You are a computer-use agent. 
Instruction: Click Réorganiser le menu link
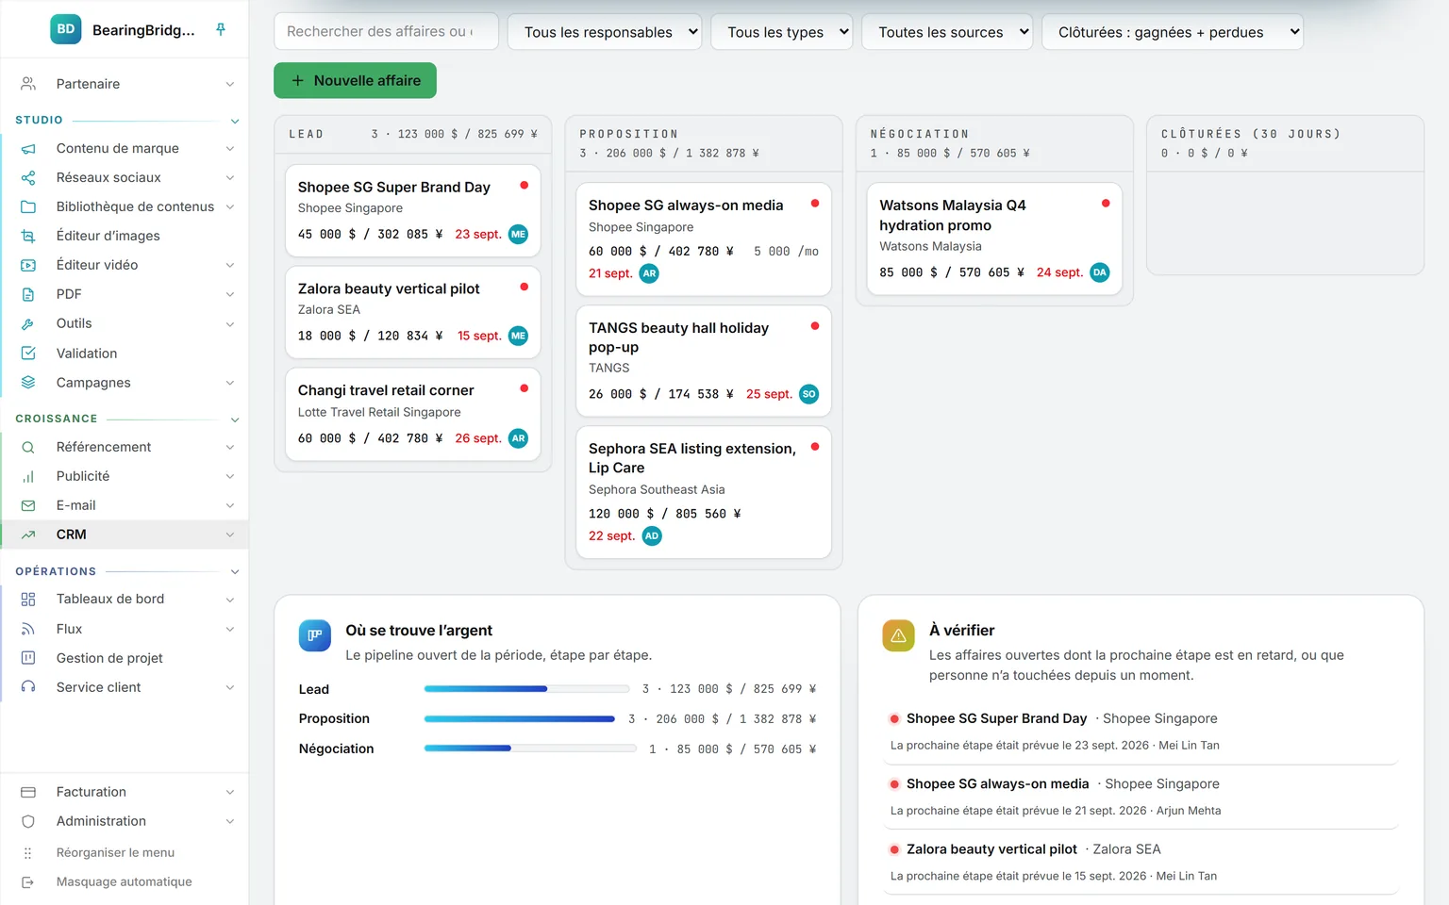115,852
